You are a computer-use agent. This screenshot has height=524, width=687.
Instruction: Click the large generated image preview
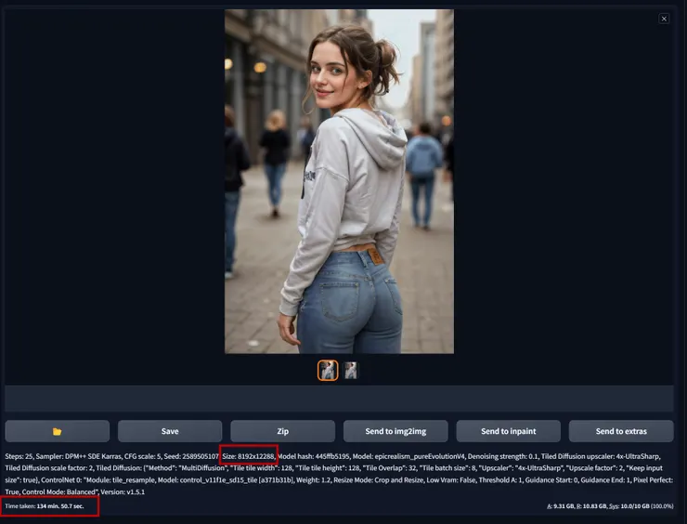coord(339,181)
